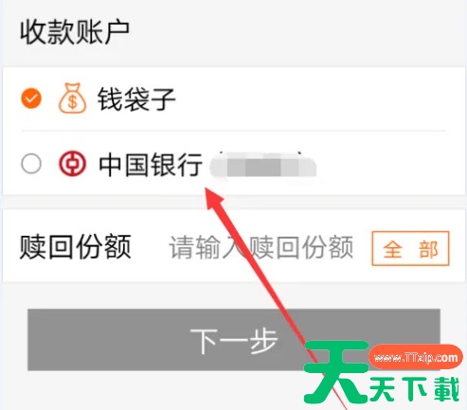Image resolution: width=467 pixels, height=410 pixels.
Task: Click the 天天下载 green watermark text
Action: (414, 388)
